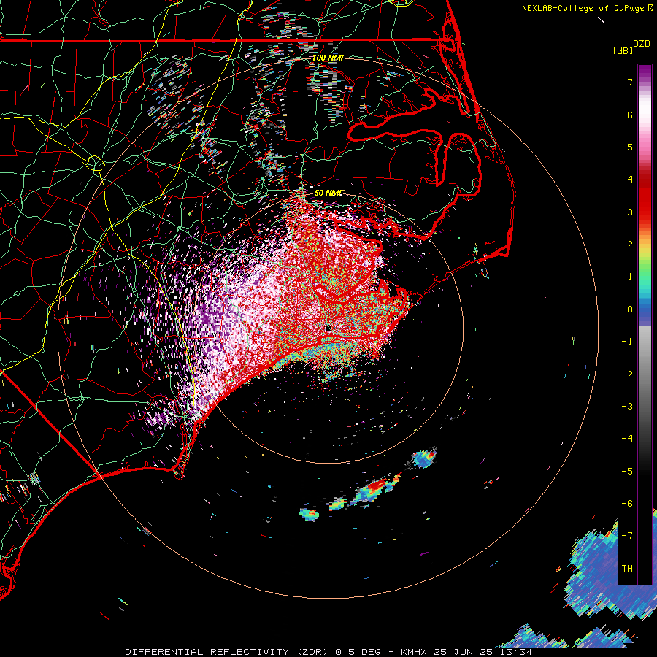Select the 2 value on the scale
This screenshot has width=657, height=657.
pyautogui.click(x=630, y=245)
